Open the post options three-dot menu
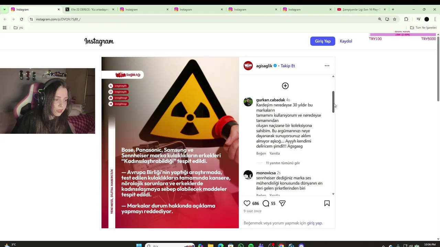The height and width of the screenshot is (247, 440). pyautogui.click(x=327, y=66)
